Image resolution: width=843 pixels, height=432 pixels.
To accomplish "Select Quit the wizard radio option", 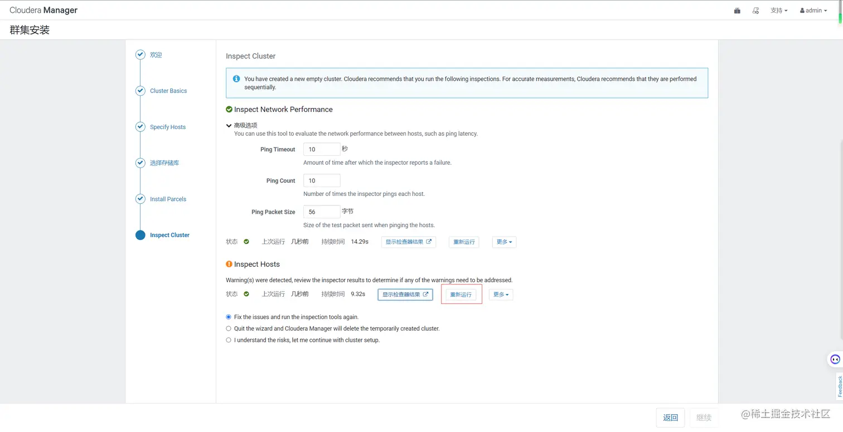I will coord(229,328).
